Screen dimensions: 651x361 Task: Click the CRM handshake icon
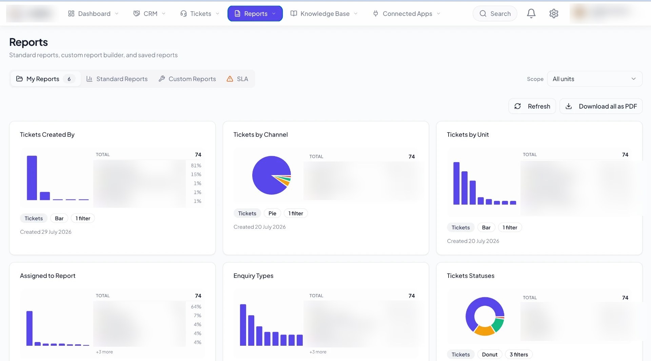(137, 14)
